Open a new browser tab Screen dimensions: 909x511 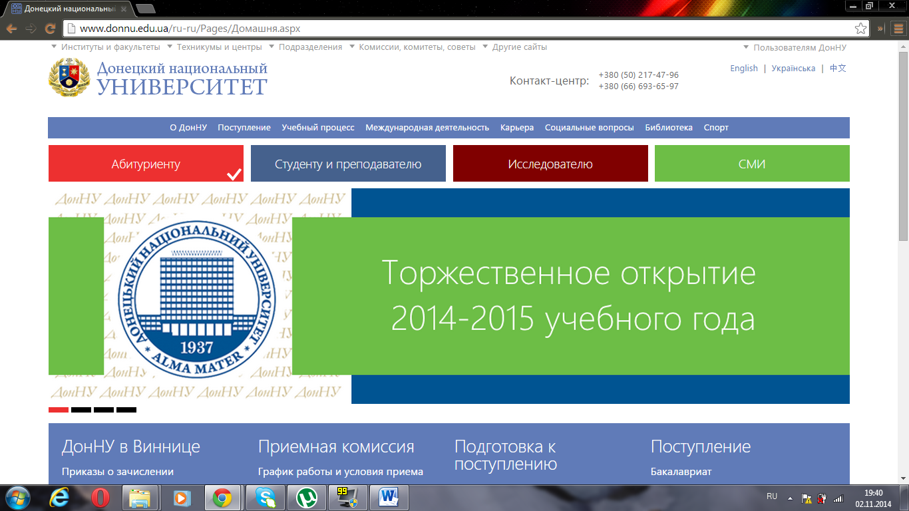click(x=145, y=9)
